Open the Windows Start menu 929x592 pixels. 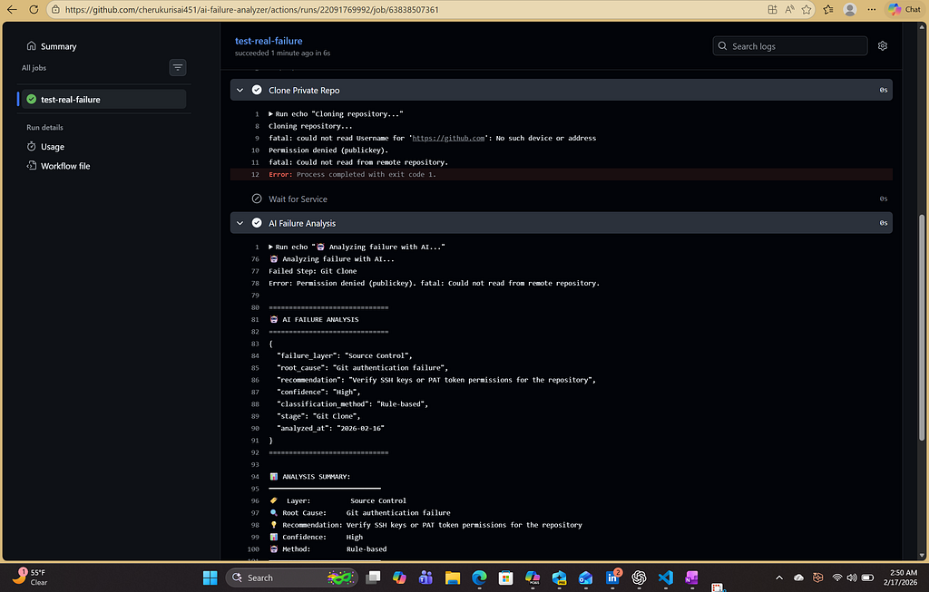[x=210, y=577]
